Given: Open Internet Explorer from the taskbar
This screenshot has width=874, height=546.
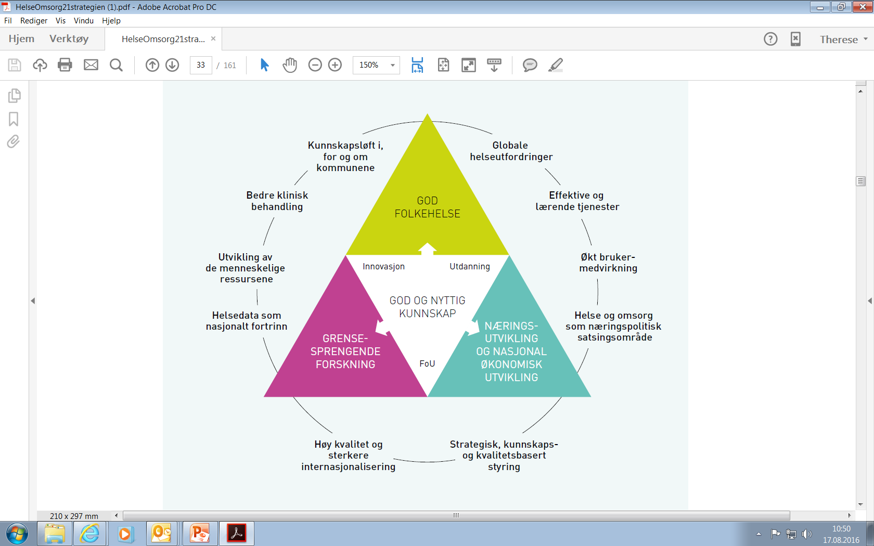Looking at the screenshot, I should [x=89, y=534].
